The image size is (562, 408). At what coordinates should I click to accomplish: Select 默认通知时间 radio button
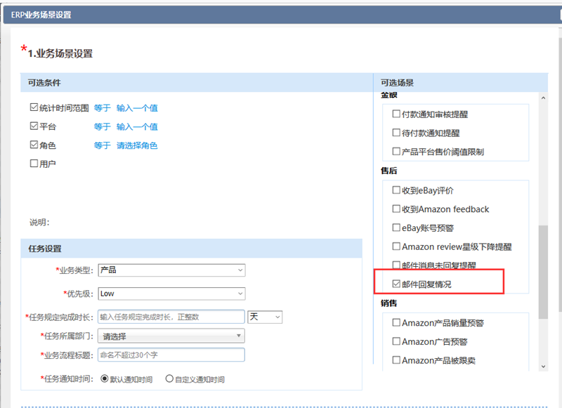tap(105, 379)
